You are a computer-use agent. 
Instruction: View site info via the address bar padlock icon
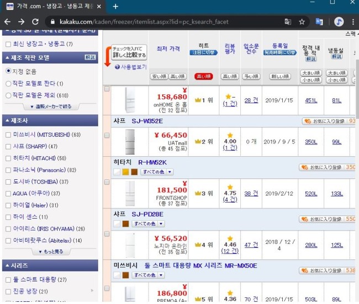[x=52, y=22]
